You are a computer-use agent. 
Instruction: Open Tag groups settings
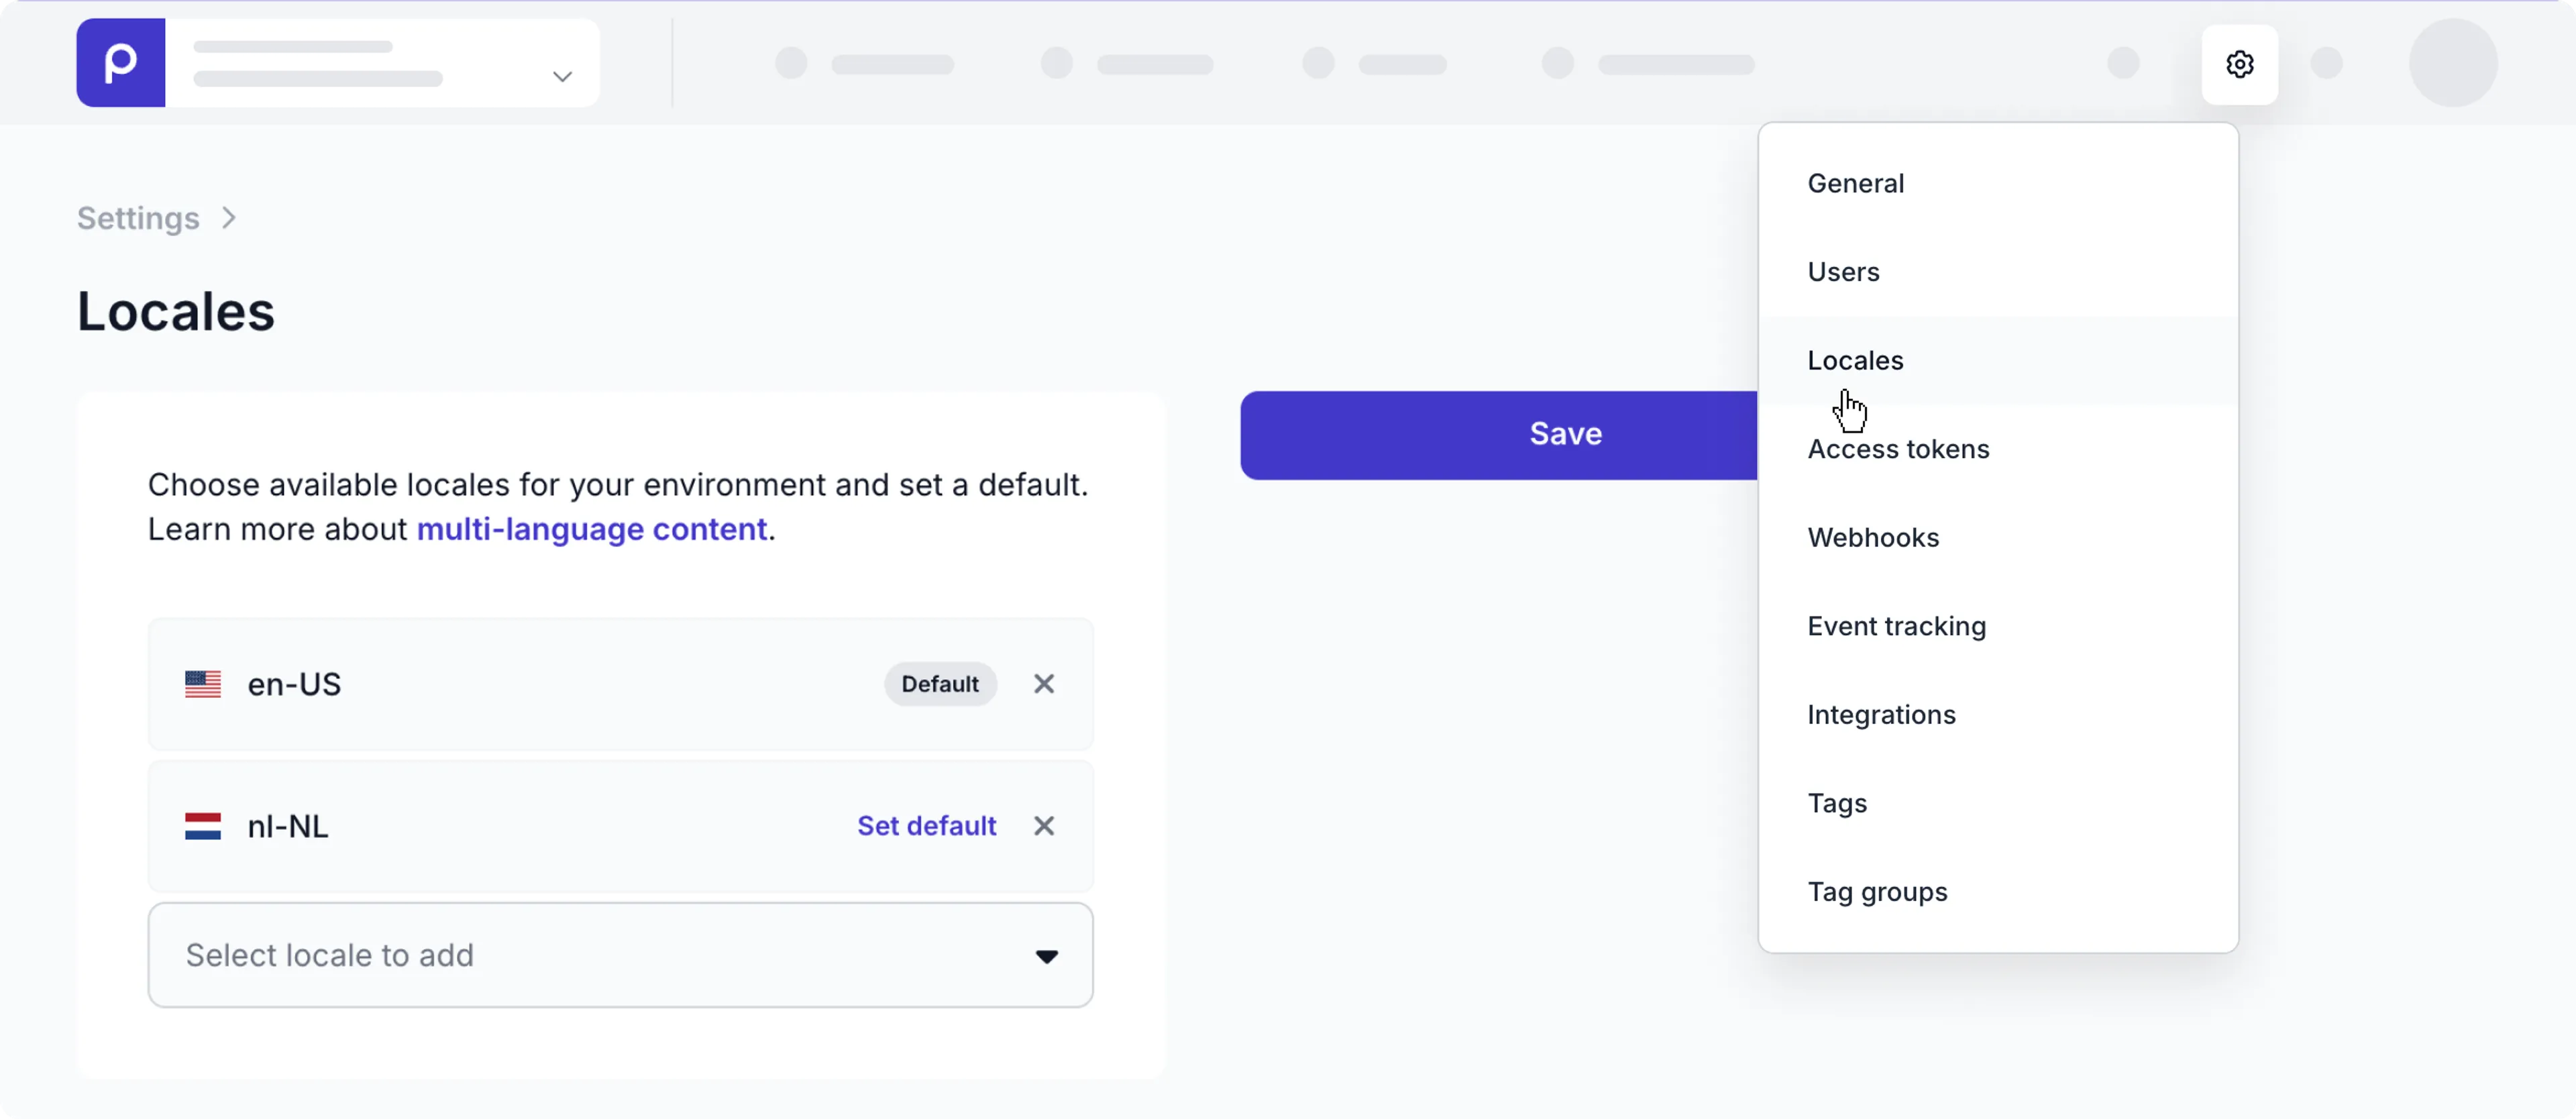coord(1877,892)
